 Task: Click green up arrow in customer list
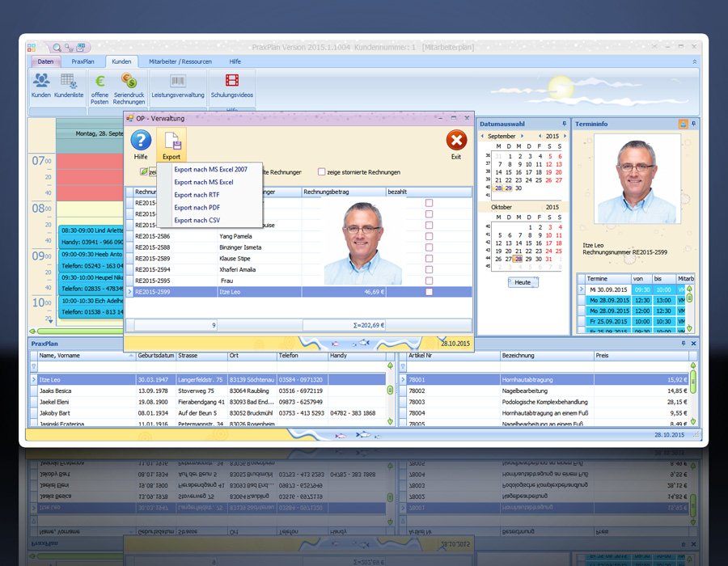click(x=390, y=366)
